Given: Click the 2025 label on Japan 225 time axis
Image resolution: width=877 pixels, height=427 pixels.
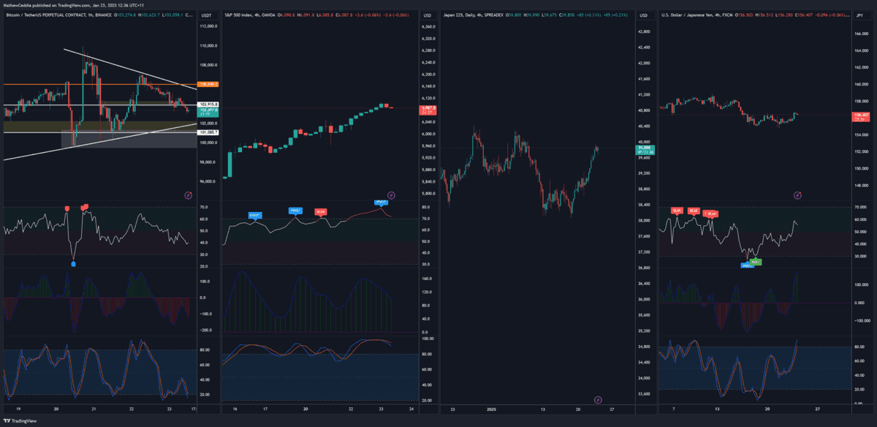Looking at the screenshot, I should pos(490,409).
